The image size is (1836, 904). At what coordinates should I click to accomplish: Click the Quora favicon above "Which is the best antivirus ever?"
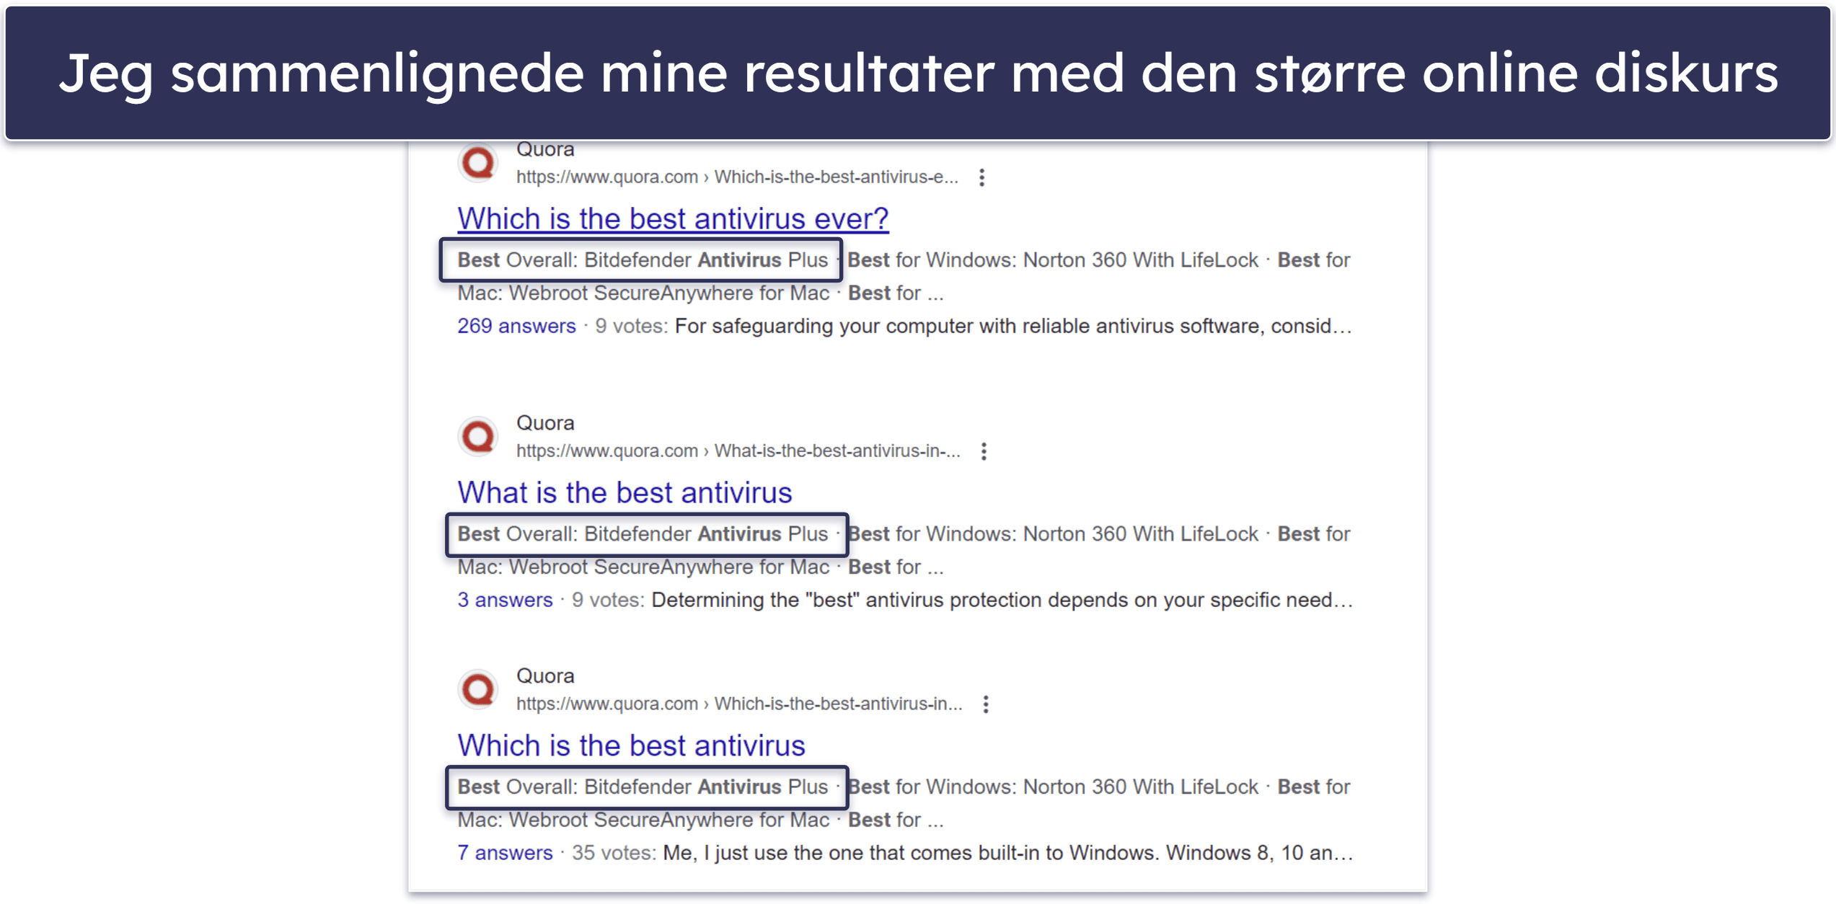pos(478,164)
